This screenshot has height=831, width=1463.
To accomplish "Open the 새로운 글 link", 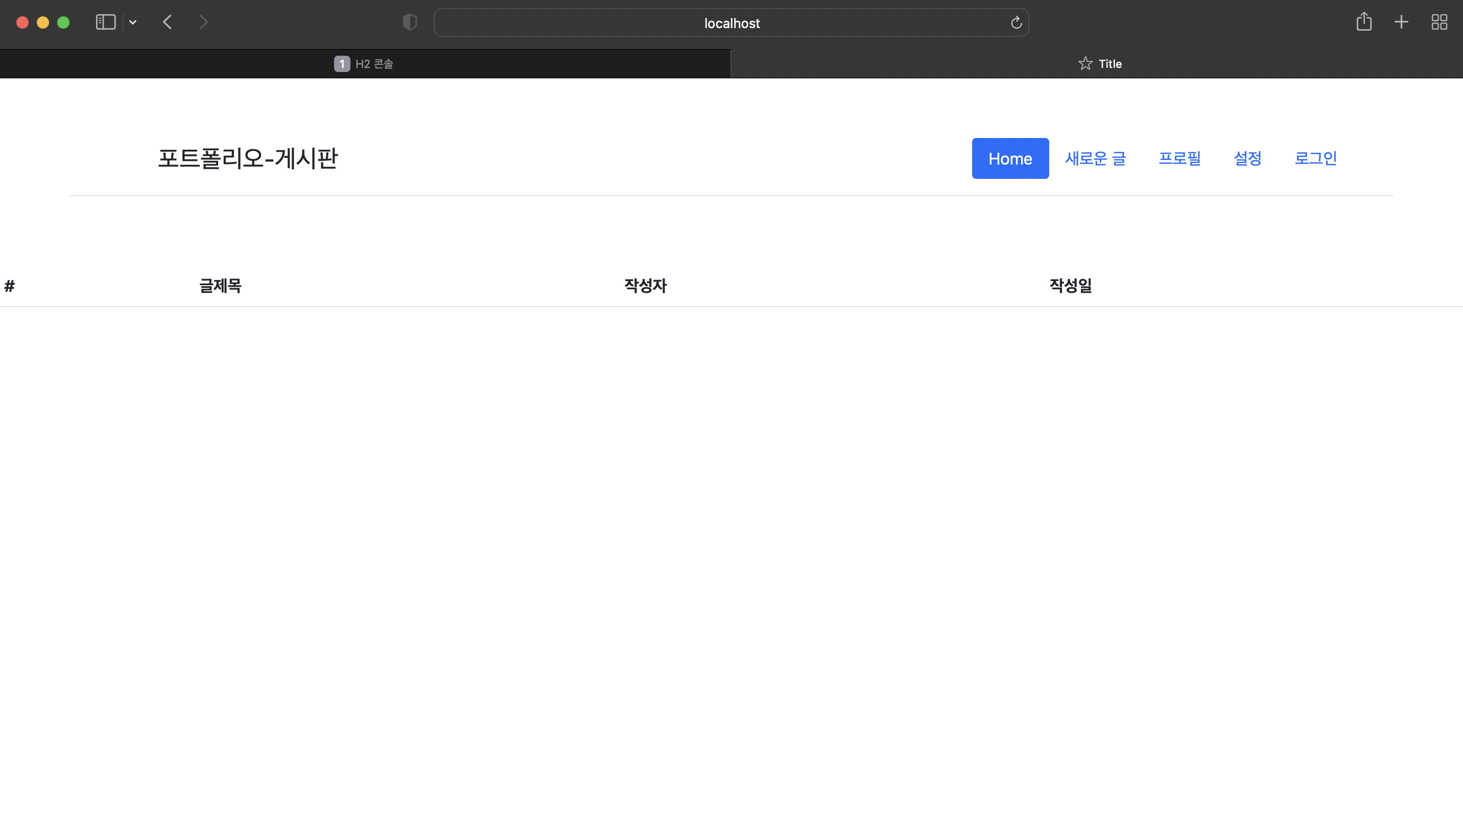I will tap(1095, 158).
